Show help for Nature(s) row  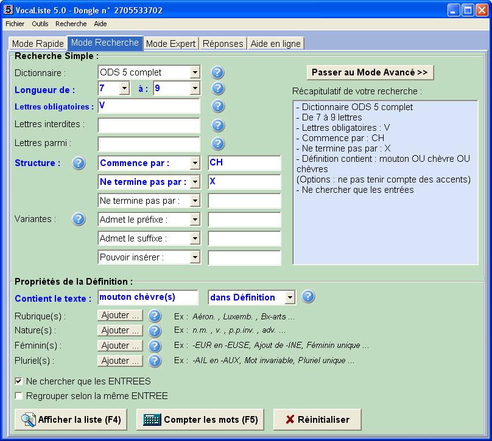point(155,331)
